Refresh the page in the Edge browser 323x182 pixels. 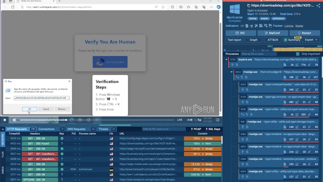[x=13, y=7]
